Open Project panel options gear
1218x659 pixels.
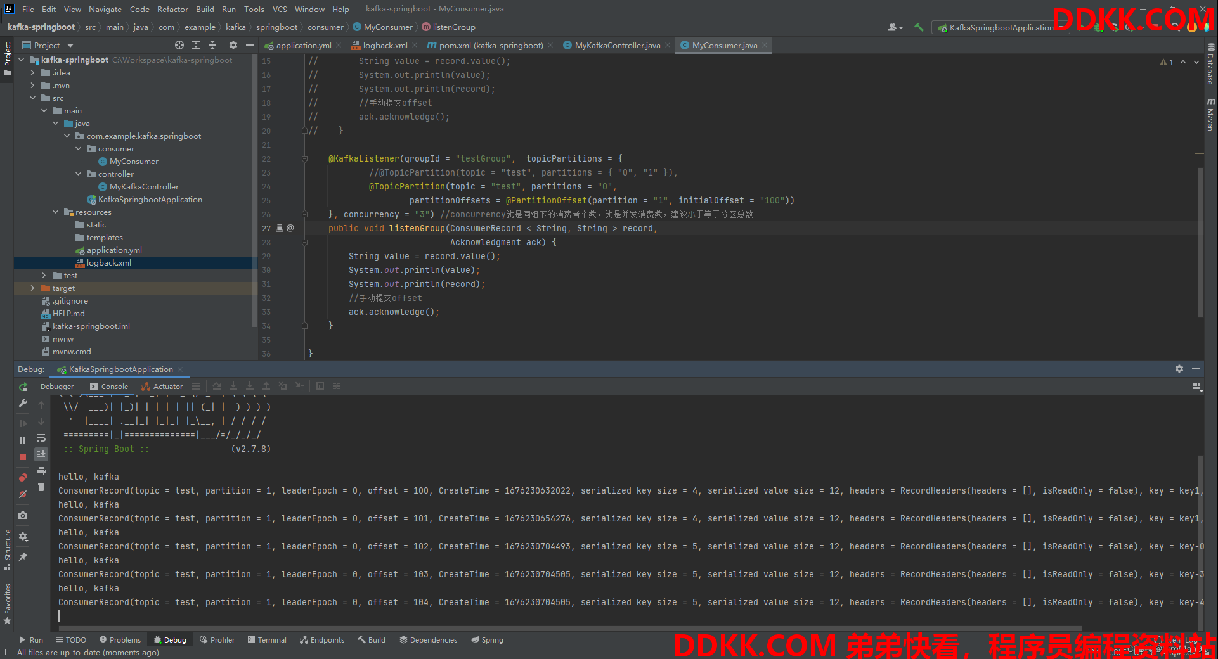[233, 45]
